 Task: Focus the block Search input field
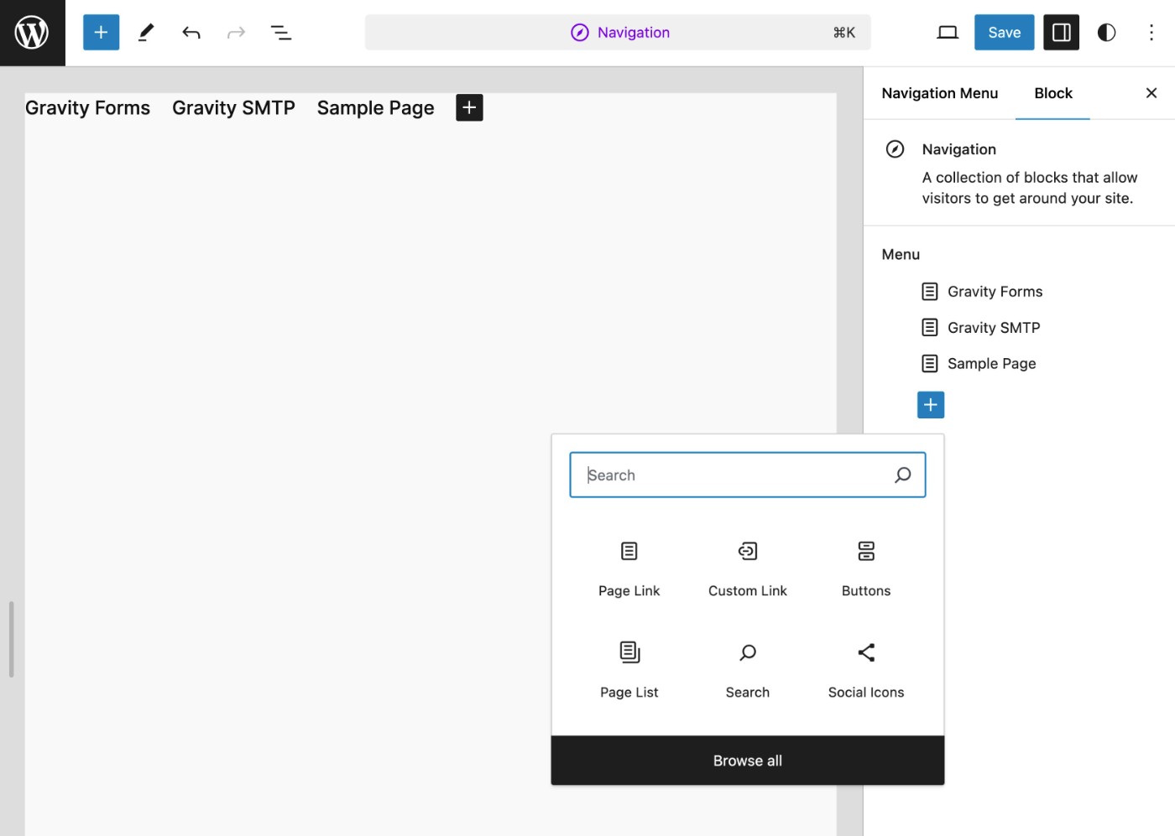(x=748, y=475)
